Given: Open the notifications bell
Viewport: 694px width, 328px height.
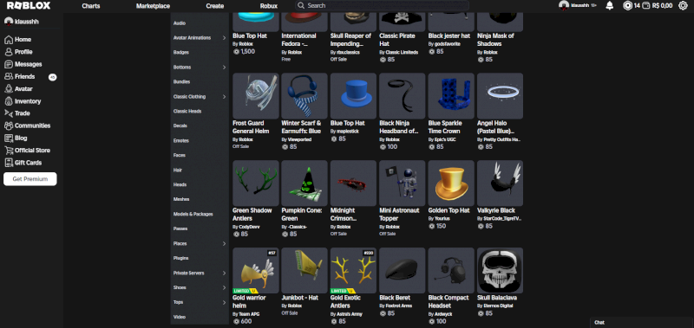Looking at the screenshot, I should [x=610, y=6].
